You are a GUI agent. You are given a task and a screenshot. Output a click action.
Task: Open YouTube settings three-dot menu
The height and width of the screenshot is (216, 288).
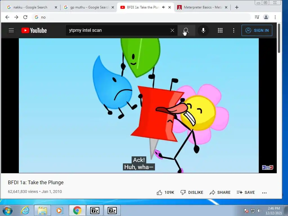234,30
